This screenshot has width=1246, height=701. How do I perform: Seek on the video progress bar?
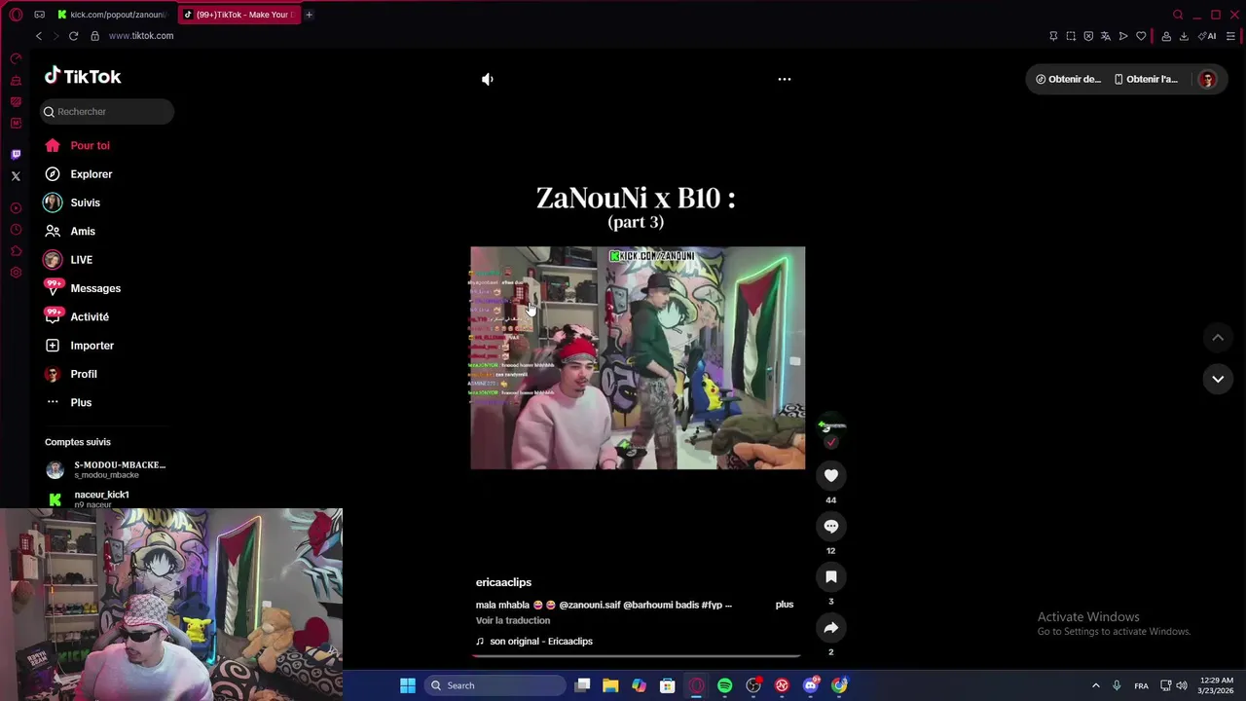pos(636,655)
